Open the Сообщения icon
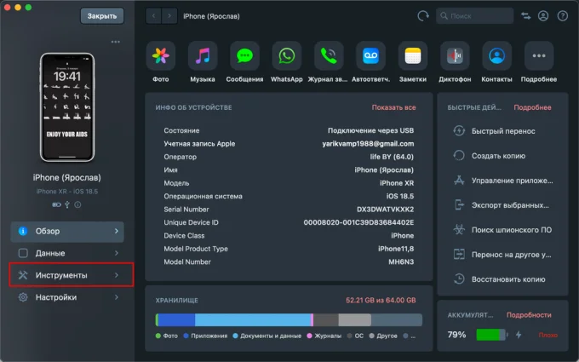The image size is (579, 362). point(244,56)
